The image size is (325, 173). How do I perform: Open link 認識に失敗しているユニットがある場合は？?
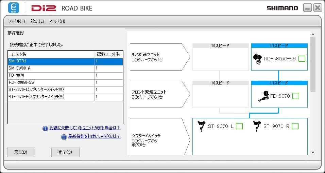(85, 128)
